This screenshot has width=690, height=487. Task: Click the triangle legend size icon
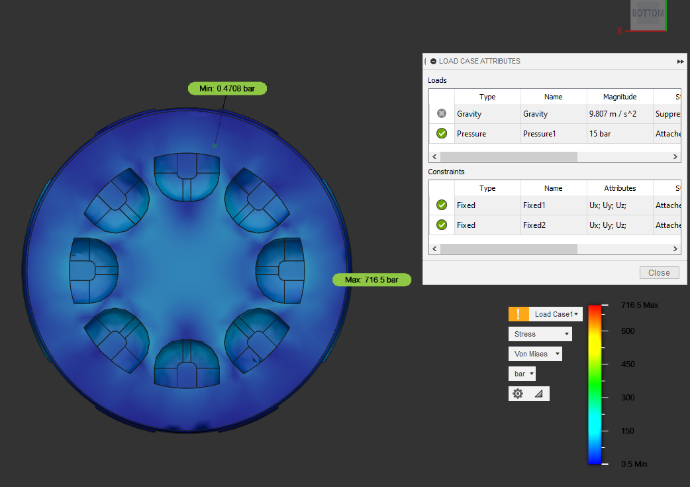pos(538,394)
